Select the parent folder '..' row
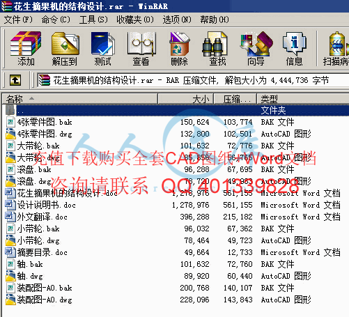Screen dimensions: 349x317 [x=176, y=110]
